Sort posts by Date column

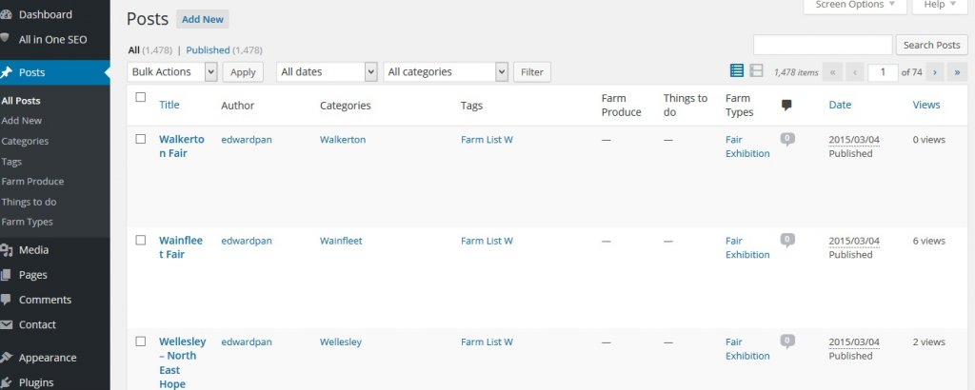(840, 105)
